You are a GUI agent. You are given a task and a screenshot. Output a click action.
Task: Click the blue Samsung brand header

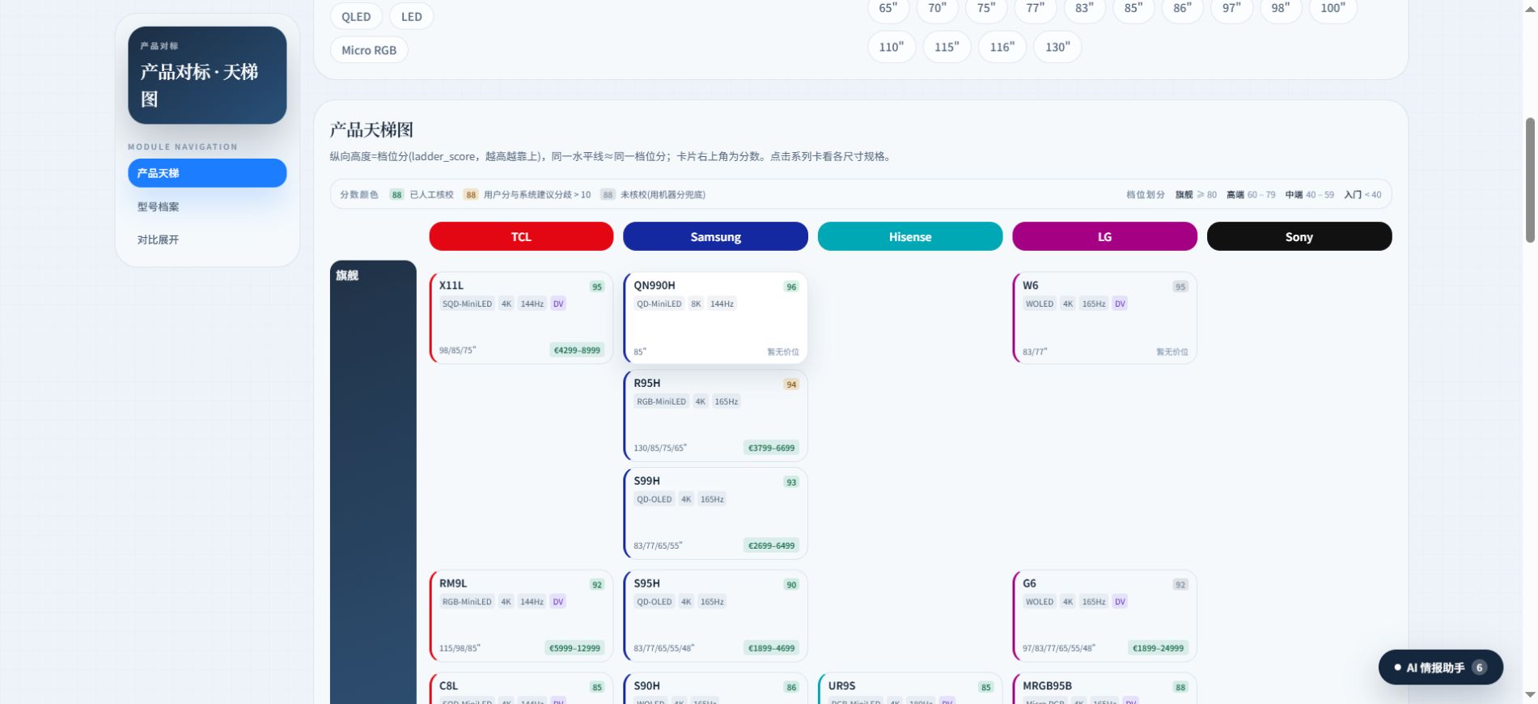pos(715,236)
